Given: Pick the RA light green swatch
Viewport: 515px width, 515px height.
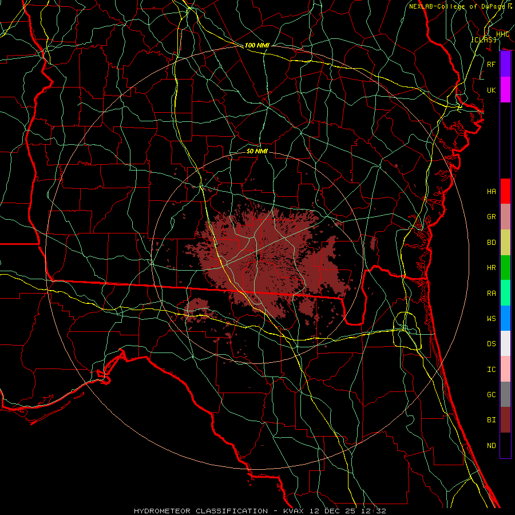Looking at the screenshot, I should (505, 292).
